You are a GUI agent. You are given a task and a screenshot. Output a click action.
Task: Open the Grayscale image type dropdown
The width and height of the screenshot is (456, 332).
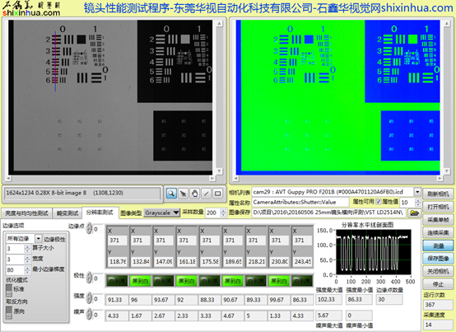176,213
